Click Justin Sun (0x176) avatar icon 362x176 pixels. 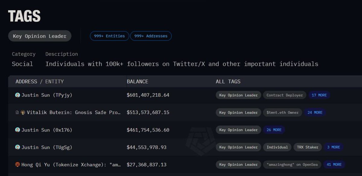pyautogui.click(x=17, y=130)
